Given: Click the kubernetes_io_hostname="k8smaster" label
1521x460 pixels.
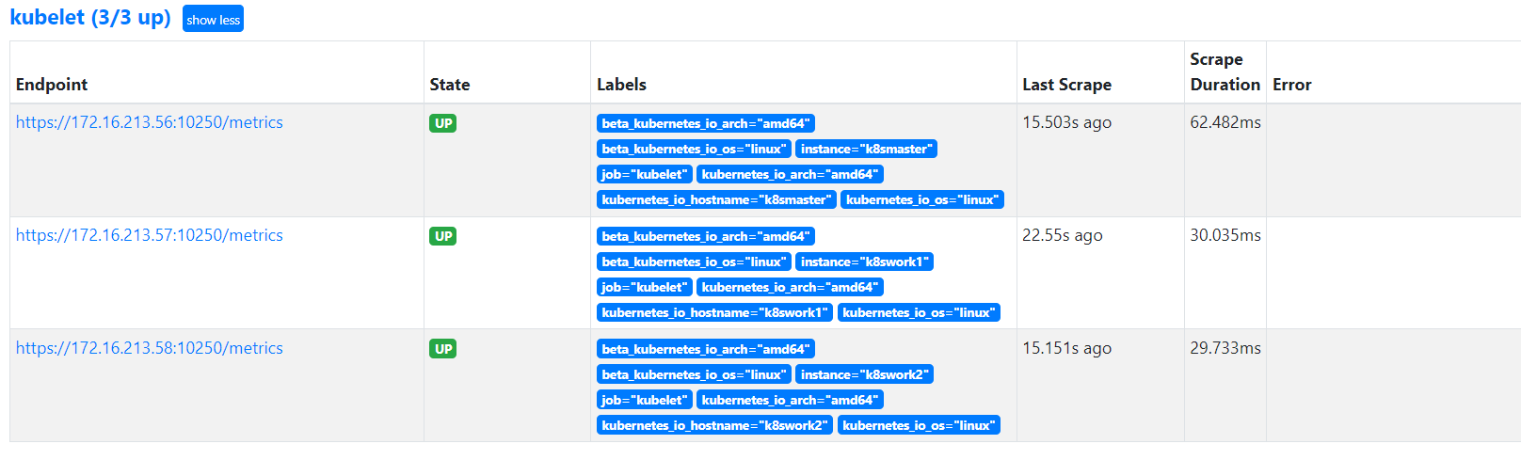Looking at the screenshot, I should click(716, 199).
